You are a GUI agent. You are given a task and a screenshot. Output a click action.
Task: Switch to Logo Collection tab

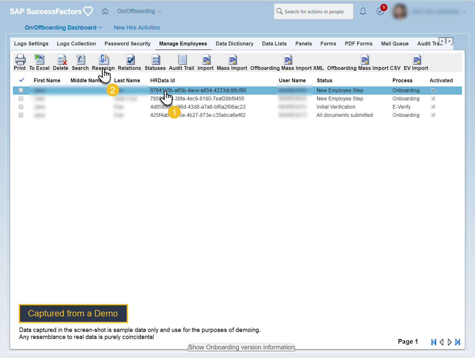tap(77, 44)
